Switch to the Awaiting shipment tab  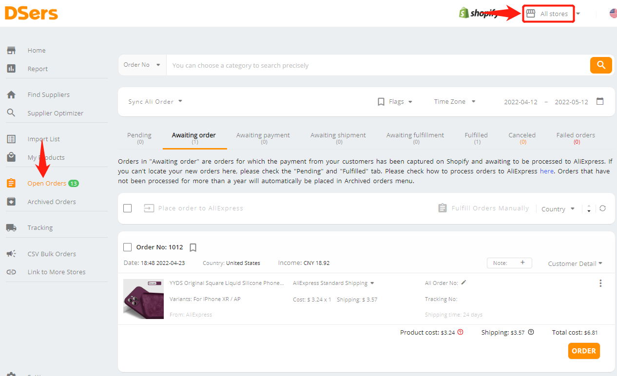[338, 138]
